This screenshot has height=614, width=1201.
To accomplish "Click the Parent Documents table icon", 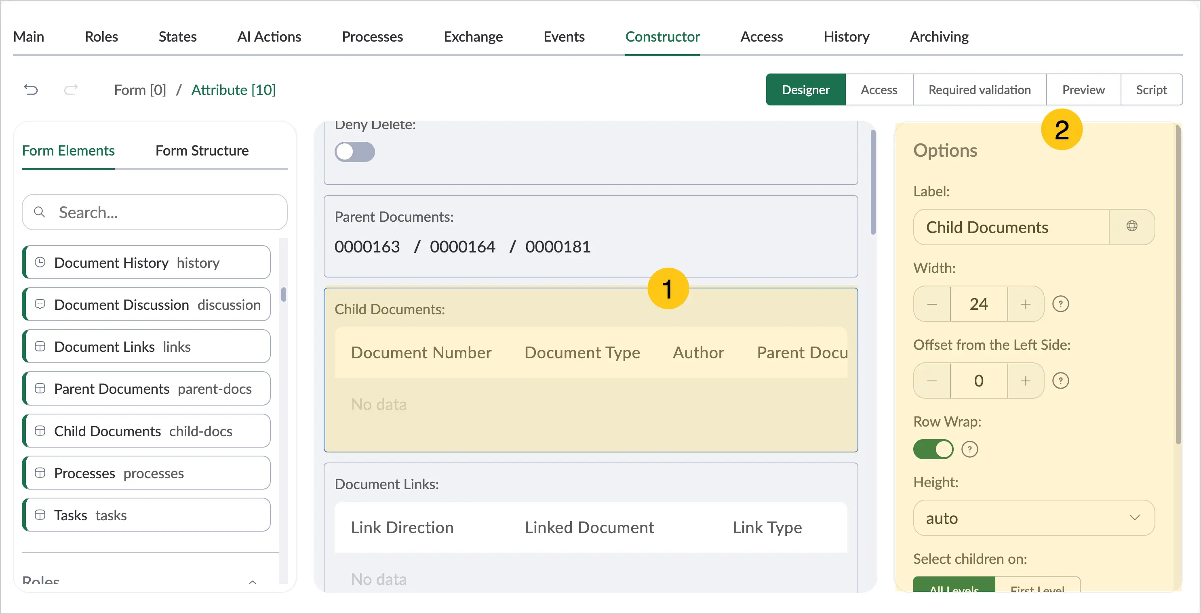I will (40, 388).
